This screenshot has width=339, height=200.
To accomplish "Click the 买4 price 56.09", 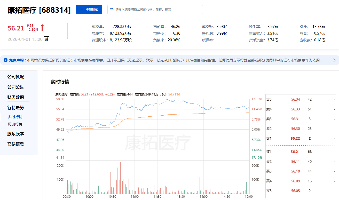I will tap(296, 181).
